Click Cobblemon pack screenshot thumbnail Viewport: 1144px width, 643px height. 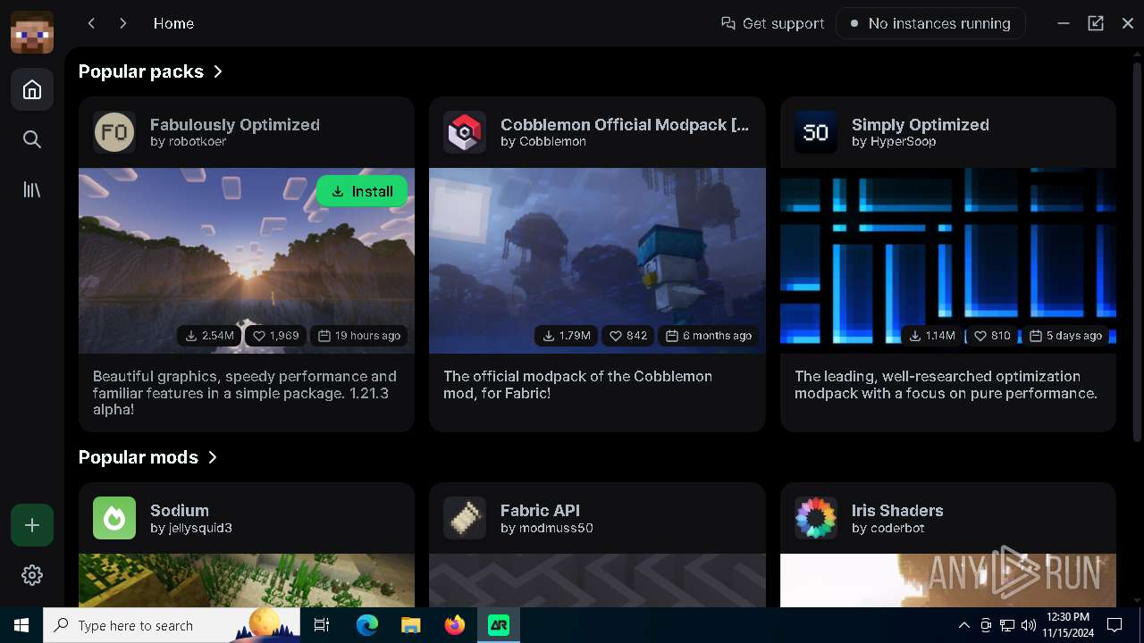click(x=597, y=261)
